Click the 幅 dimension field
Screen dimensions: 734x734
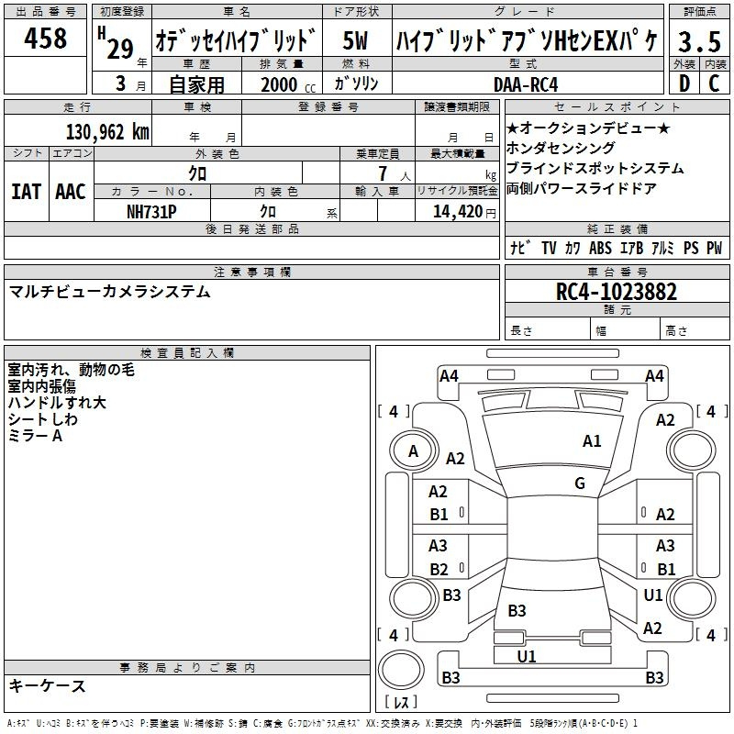point(626,328)
